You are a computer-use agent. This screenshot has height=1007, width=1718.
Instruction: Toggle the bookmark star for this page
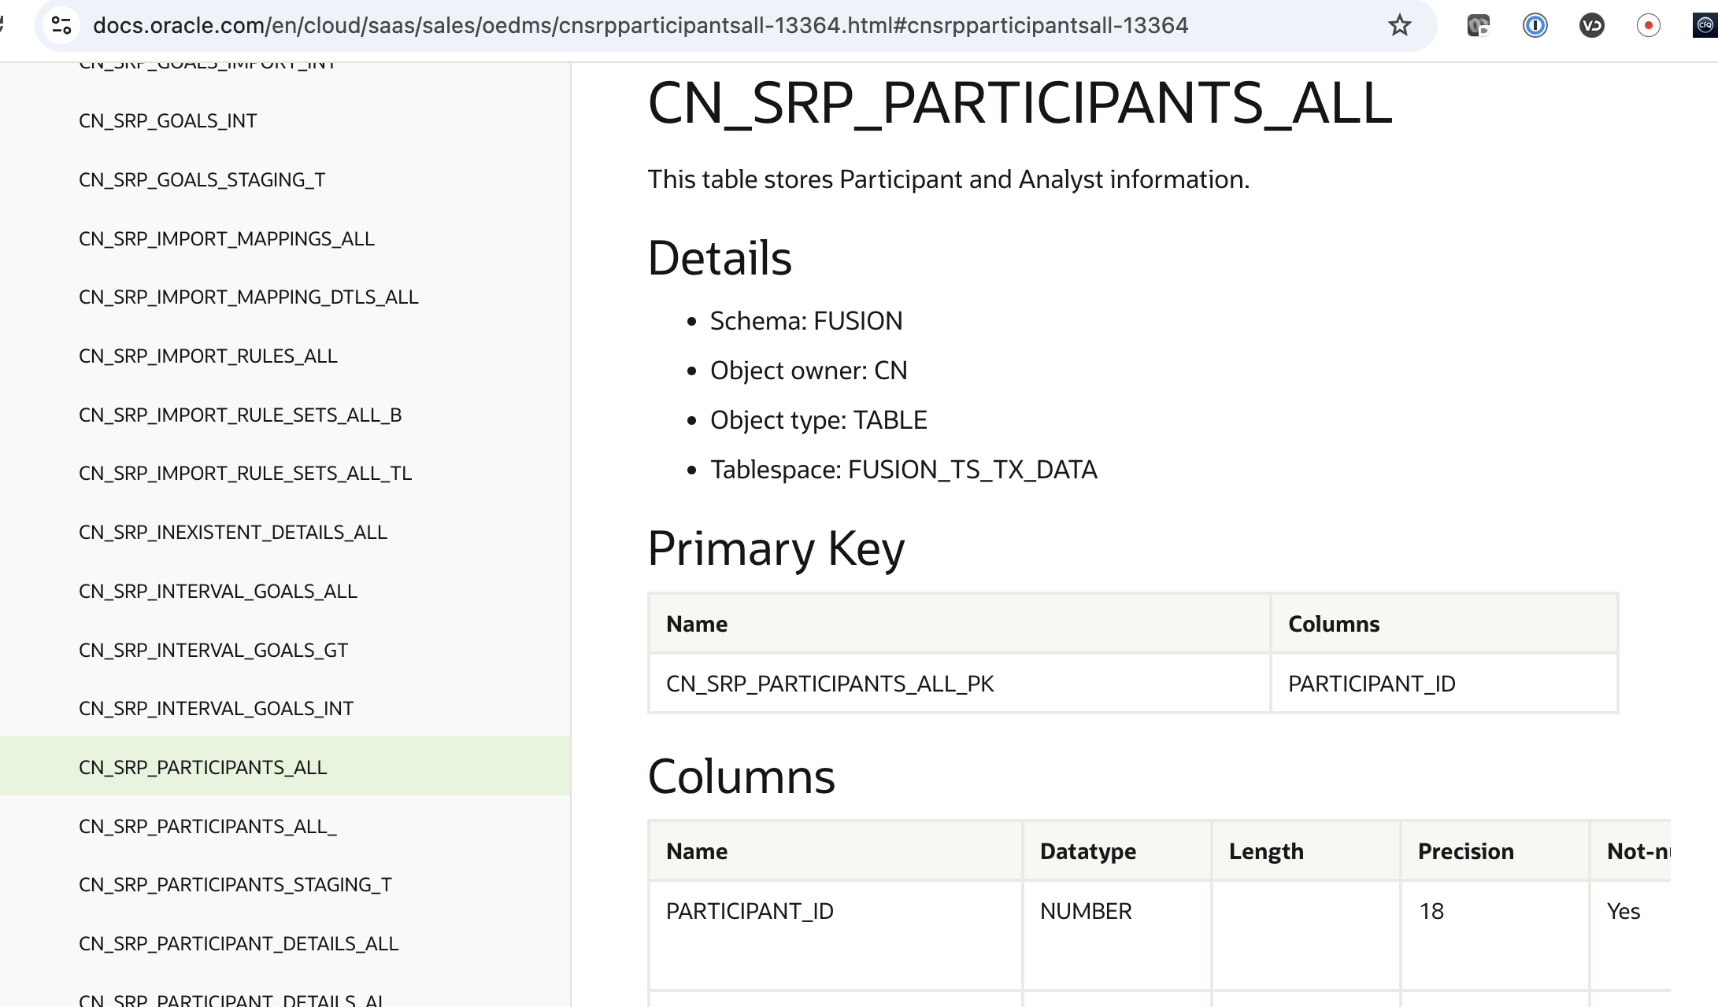pyautogui.click(x=1399, y=24)
